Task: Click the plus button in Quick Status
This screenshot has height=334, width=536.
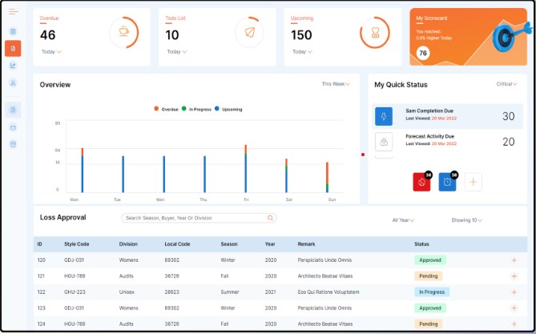Action: [474, 182]
